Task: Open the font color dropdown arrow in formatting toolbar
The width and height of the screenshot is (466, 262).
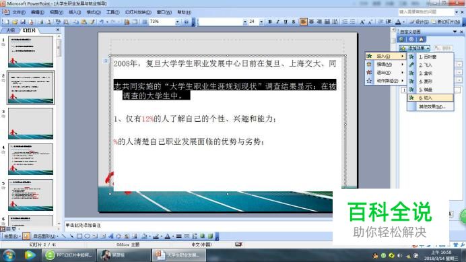Action: pyautogui.click(x=403, y=22)
